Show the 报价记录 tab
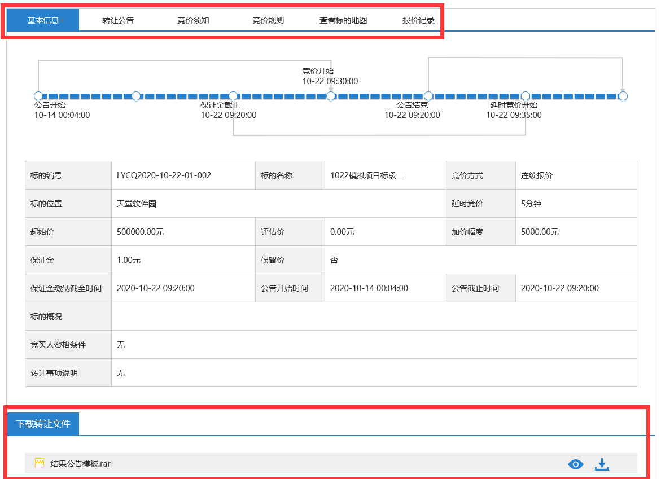This screenshot has width=661, height=479. tap(418, 21)
